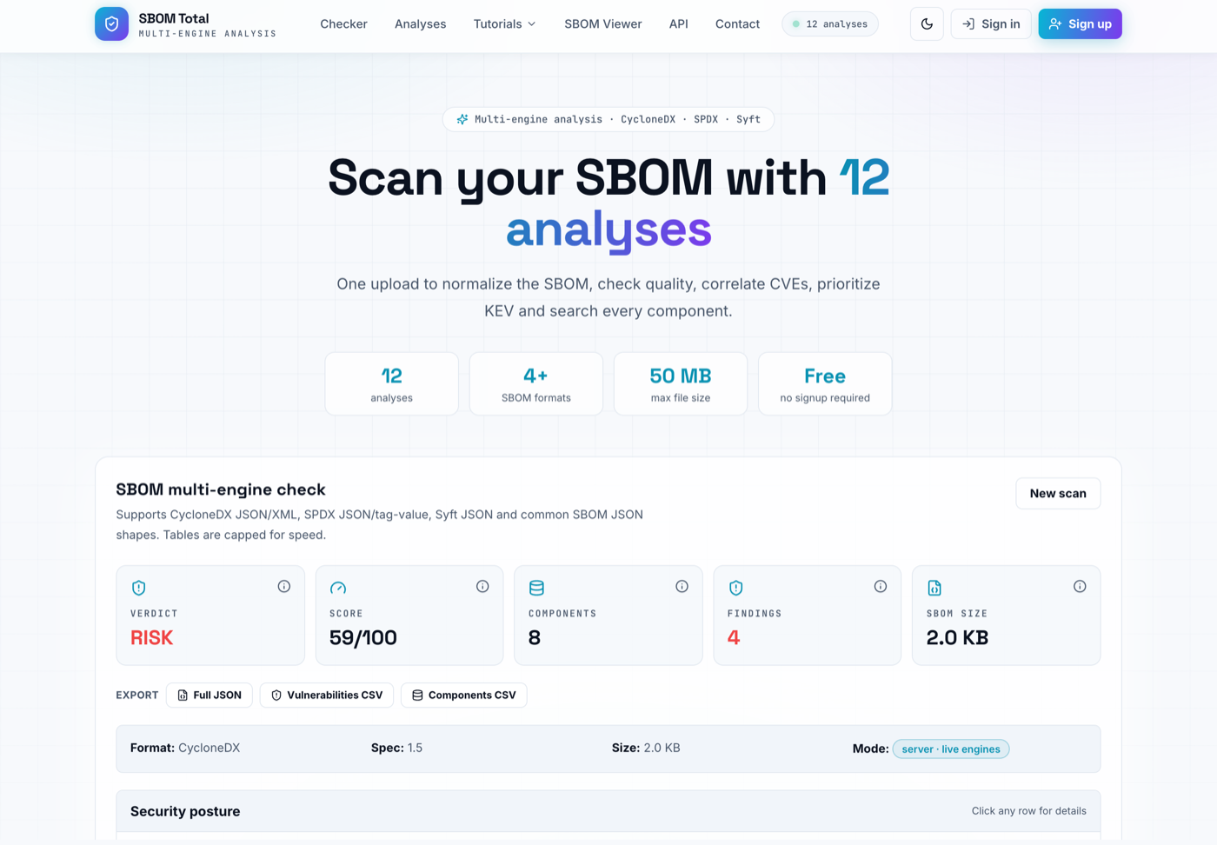The width and height of the screenshot is (1217, 845).
Task: Click the 12 analyses status pill
Action: click(x=830, y=24)
